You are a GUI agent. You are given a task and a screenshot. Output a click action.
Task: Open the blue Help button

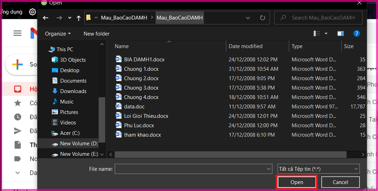[x=356, y=34]
